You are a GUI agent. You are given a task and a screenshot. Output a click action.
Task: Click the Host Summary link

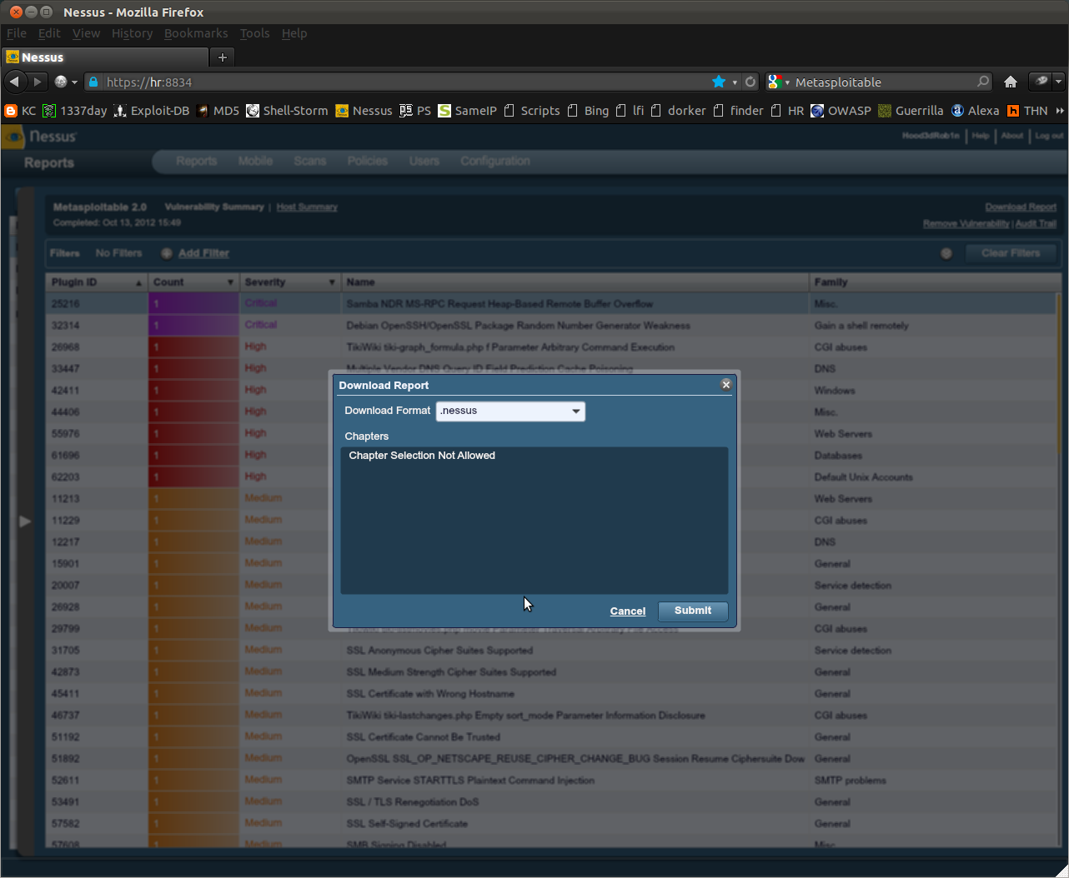[307, 207]
